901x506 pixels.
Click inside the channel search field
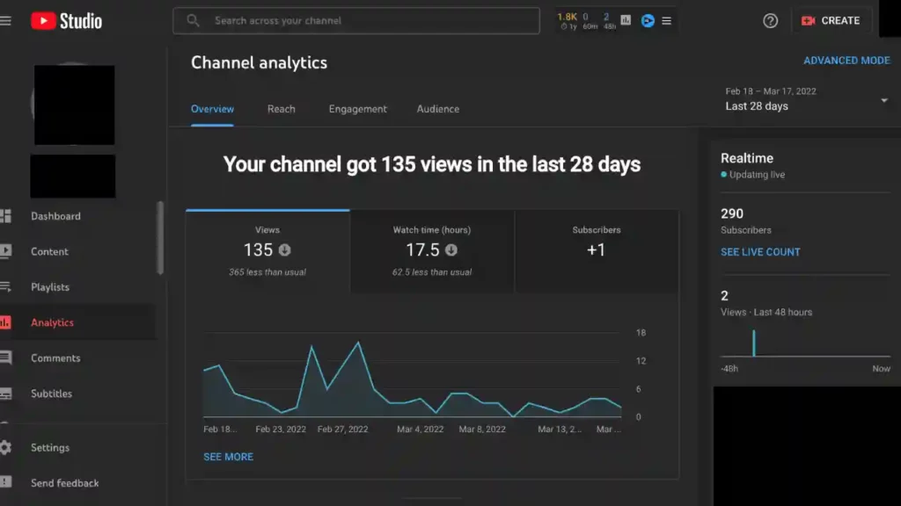(355, 20)
